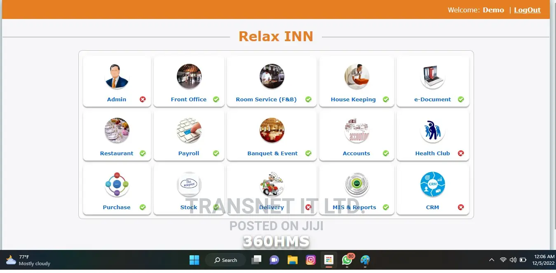This screenshot has width=556, height=273.
Task: Click the green check beside Room Service
Action: [308, 99]
